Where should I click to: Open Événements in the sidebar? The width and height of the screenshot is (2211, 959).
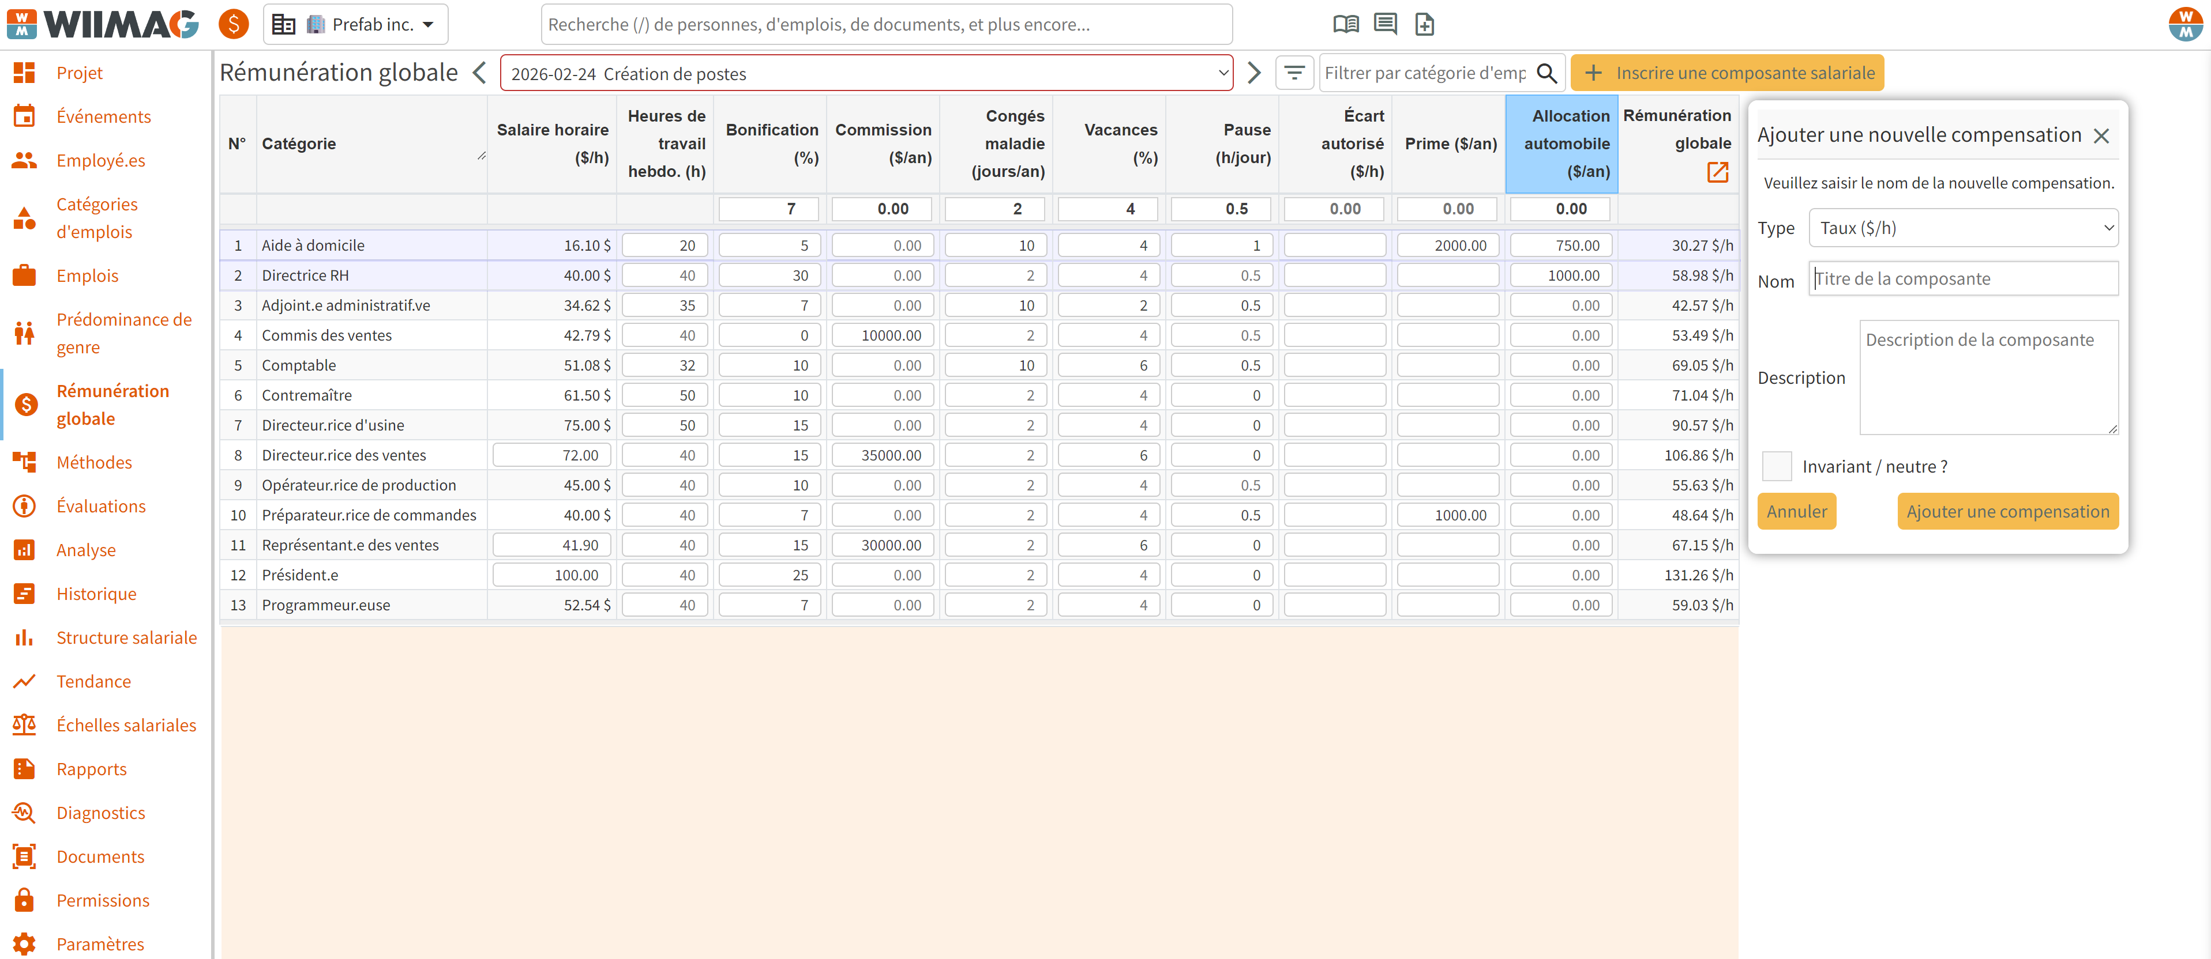point(104,116)
